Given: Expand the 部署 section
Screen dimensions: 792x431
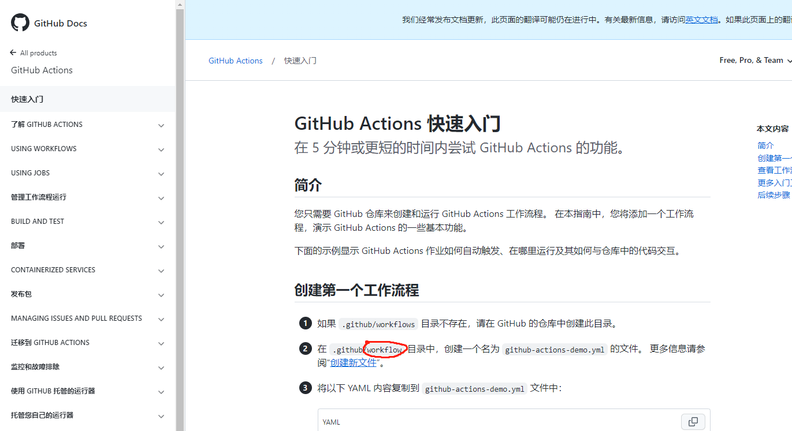Looking at the screenshot, I should 161,246.
